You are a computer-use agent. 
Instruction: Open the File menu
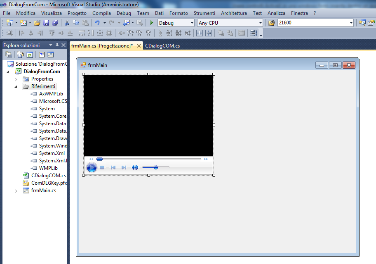point(7,13)
